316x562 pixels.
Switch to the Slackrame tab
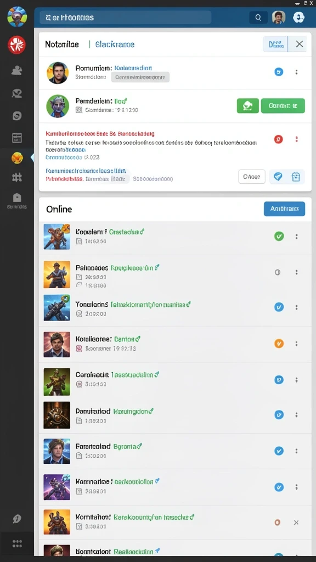115,44
